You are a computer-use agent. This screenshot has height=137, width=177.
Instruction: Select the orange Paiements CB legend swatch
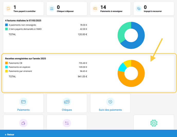(x=6, y=63)
